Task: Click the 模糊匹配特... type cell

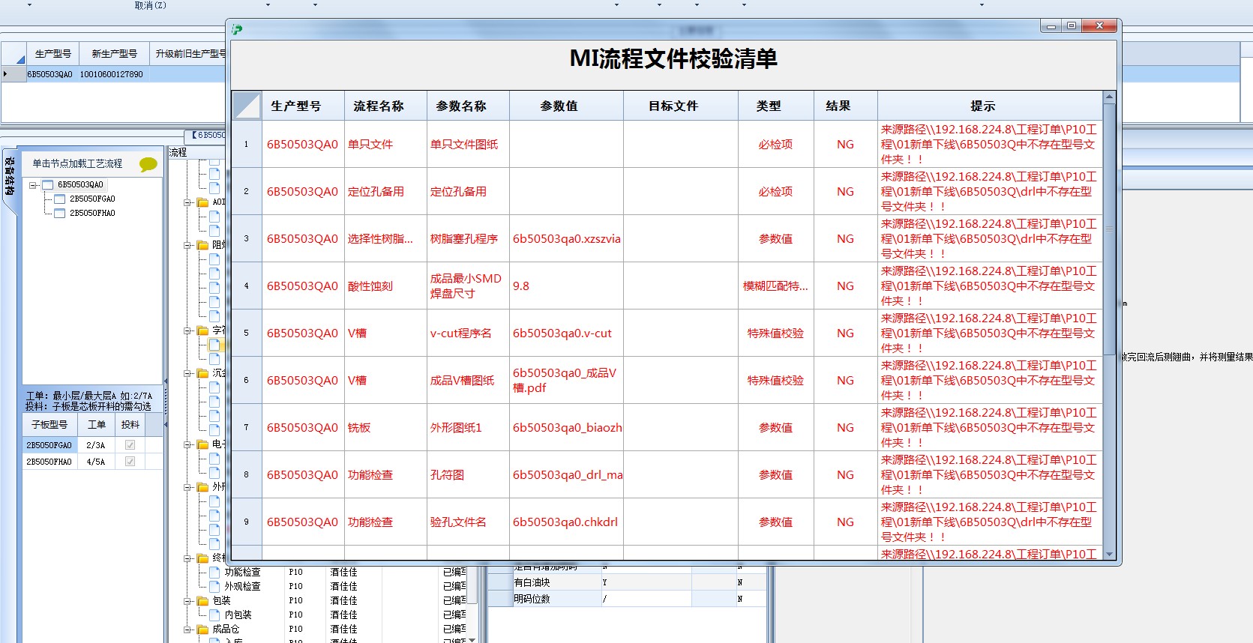Action: pyautogui.click(x=775, y=286)
